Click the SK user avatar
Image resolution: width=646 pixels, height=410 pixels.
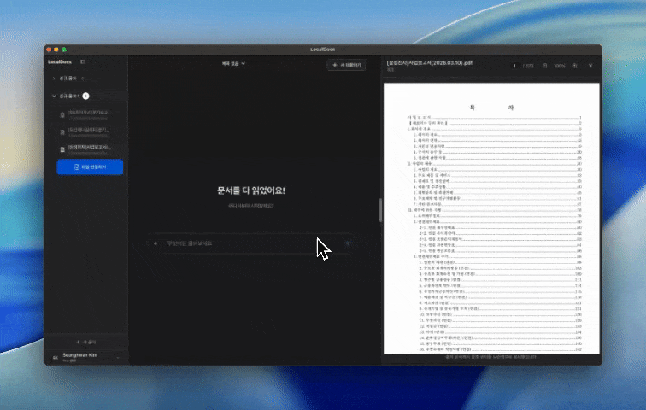[x=56, y=358]
